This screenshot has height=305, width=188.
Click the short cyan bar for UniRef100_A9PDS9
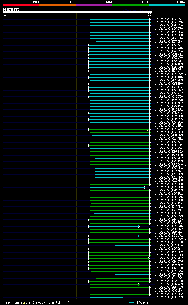click(x=106, y=297)
